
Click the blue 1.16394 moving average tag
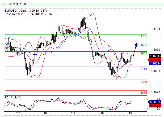tap(155, 63)
